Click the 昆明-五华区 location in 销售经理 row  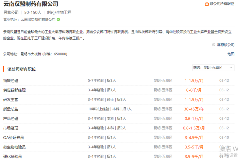pyautogui.click(x=163, y=80)
